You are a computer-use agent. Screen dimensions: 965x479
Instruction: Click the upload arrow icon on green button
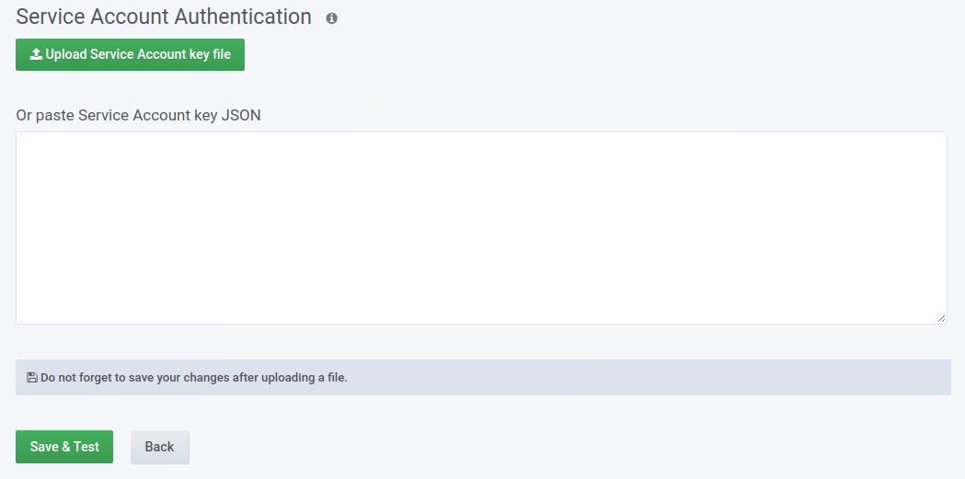pyautogui.click(x=36, y=54)
